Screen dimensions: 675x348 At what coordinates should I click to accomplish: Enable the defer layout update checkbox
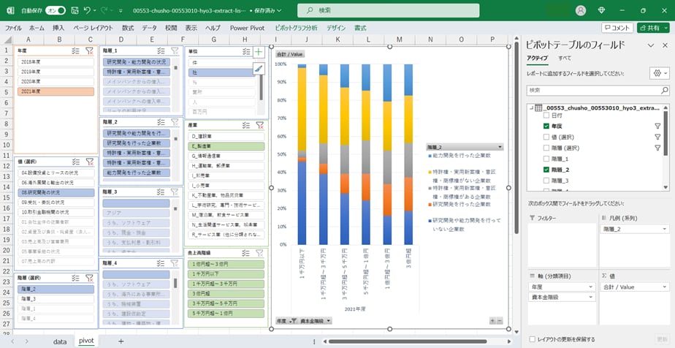coord(532,339)
